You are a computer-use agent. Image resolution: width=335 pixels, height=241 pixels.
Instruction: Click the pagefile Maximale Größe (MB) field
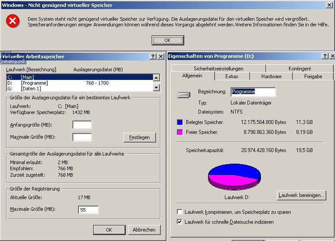pyautogui.click(x=82, y=137)
